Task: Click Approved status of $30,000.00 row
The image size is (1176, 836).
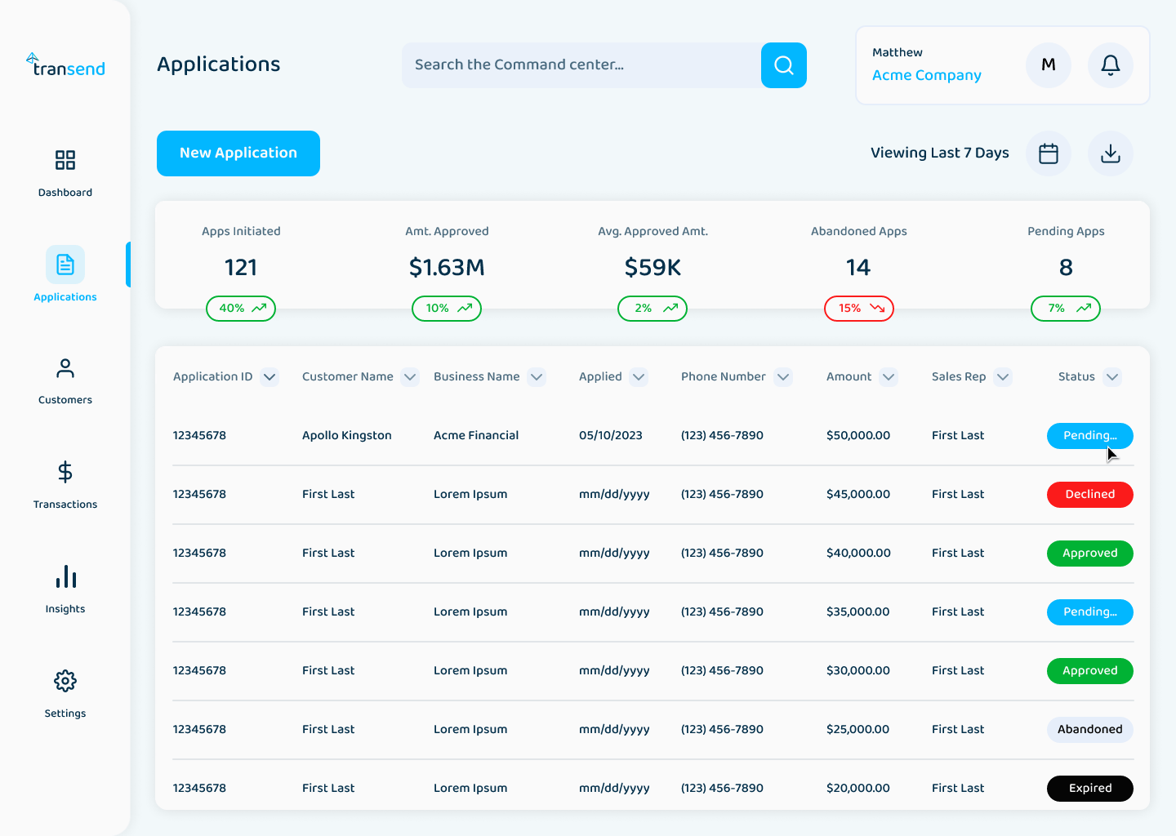Action: (x=1090, y=671)
